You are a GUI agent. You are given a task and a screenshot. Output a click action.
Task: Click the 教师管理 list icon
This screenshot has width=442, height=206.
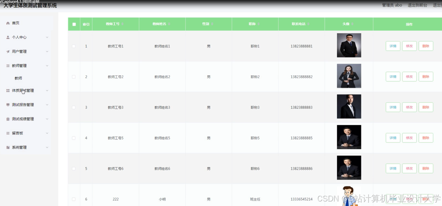(8, 66)
